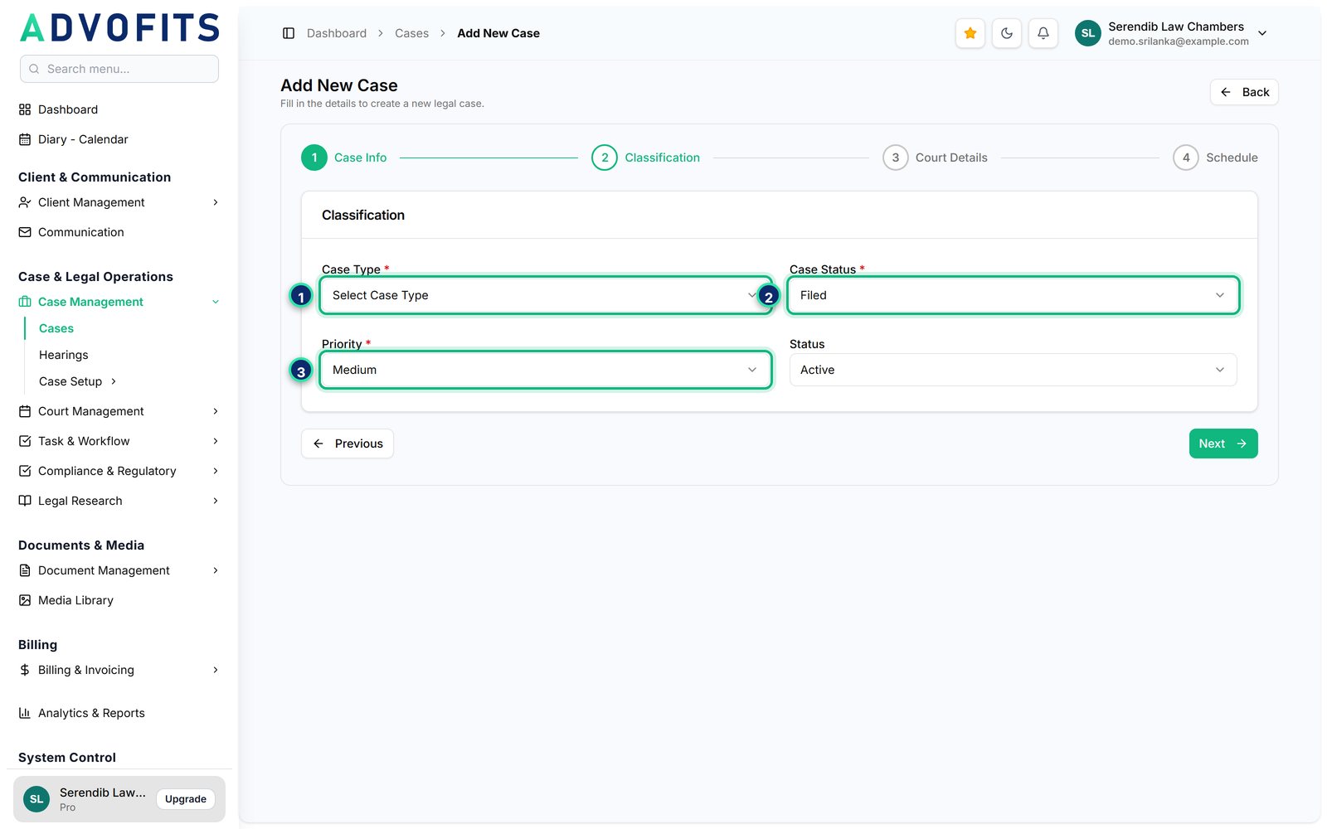Image resolution: width=1327 pixels, height=829 pixels.
Task: Click the Upgrade button
Action: (185, 799)
